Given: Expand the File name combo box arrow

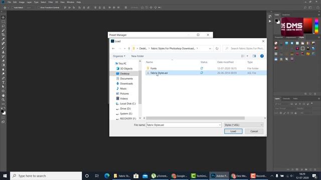Looking at the screenshot, I should click(x=220, y=125).
